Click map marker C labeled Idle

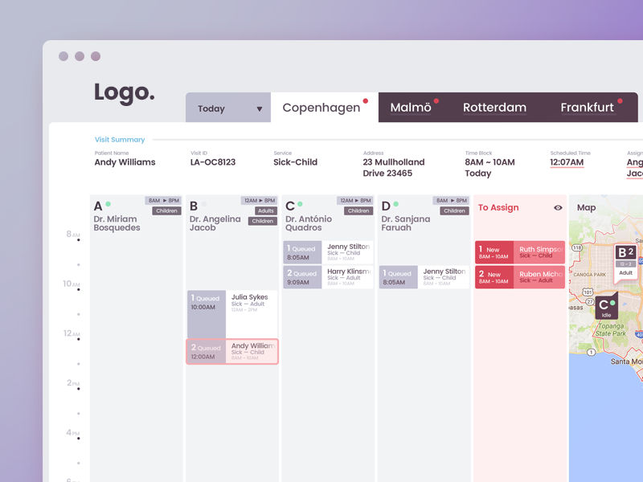click(606, 307)
